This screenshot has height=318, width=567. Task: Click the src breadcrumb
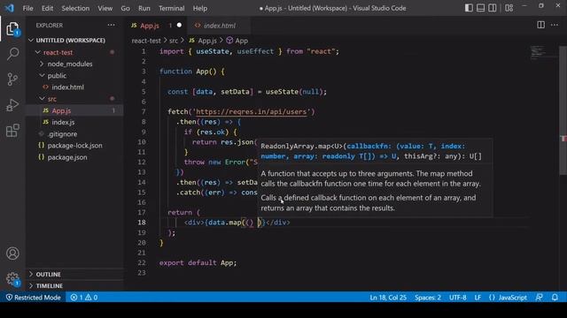point(174,41)
